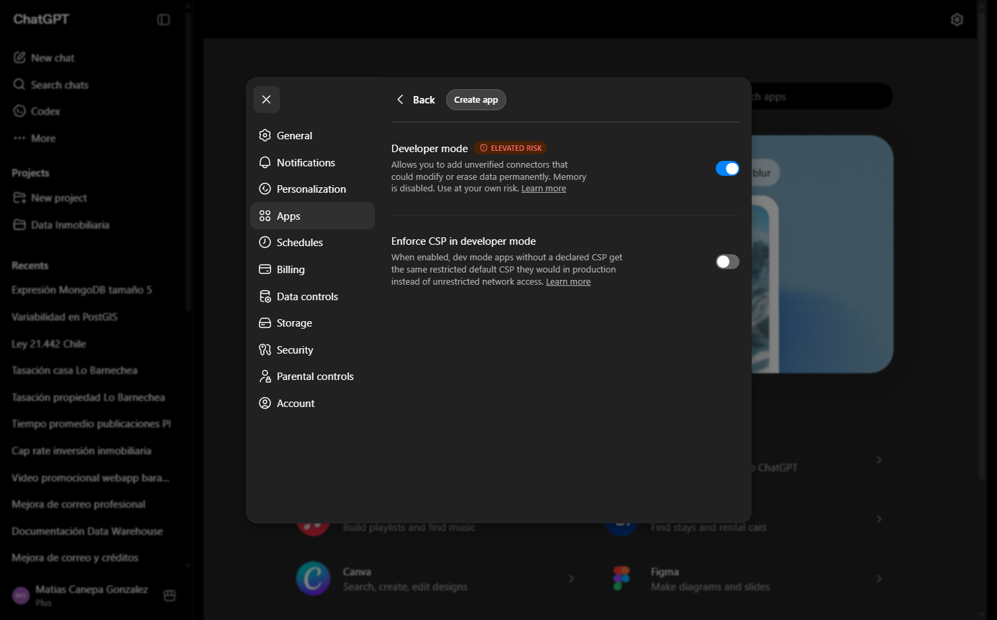Expand the Figma row chevron
This screenshot has height=620, width=997.
pyautogui.click(x=879, y=579)
